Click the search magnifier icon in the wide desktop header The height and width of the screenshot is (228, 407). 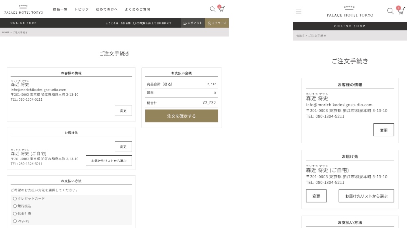pyautogui.click(x=212, y=9)
